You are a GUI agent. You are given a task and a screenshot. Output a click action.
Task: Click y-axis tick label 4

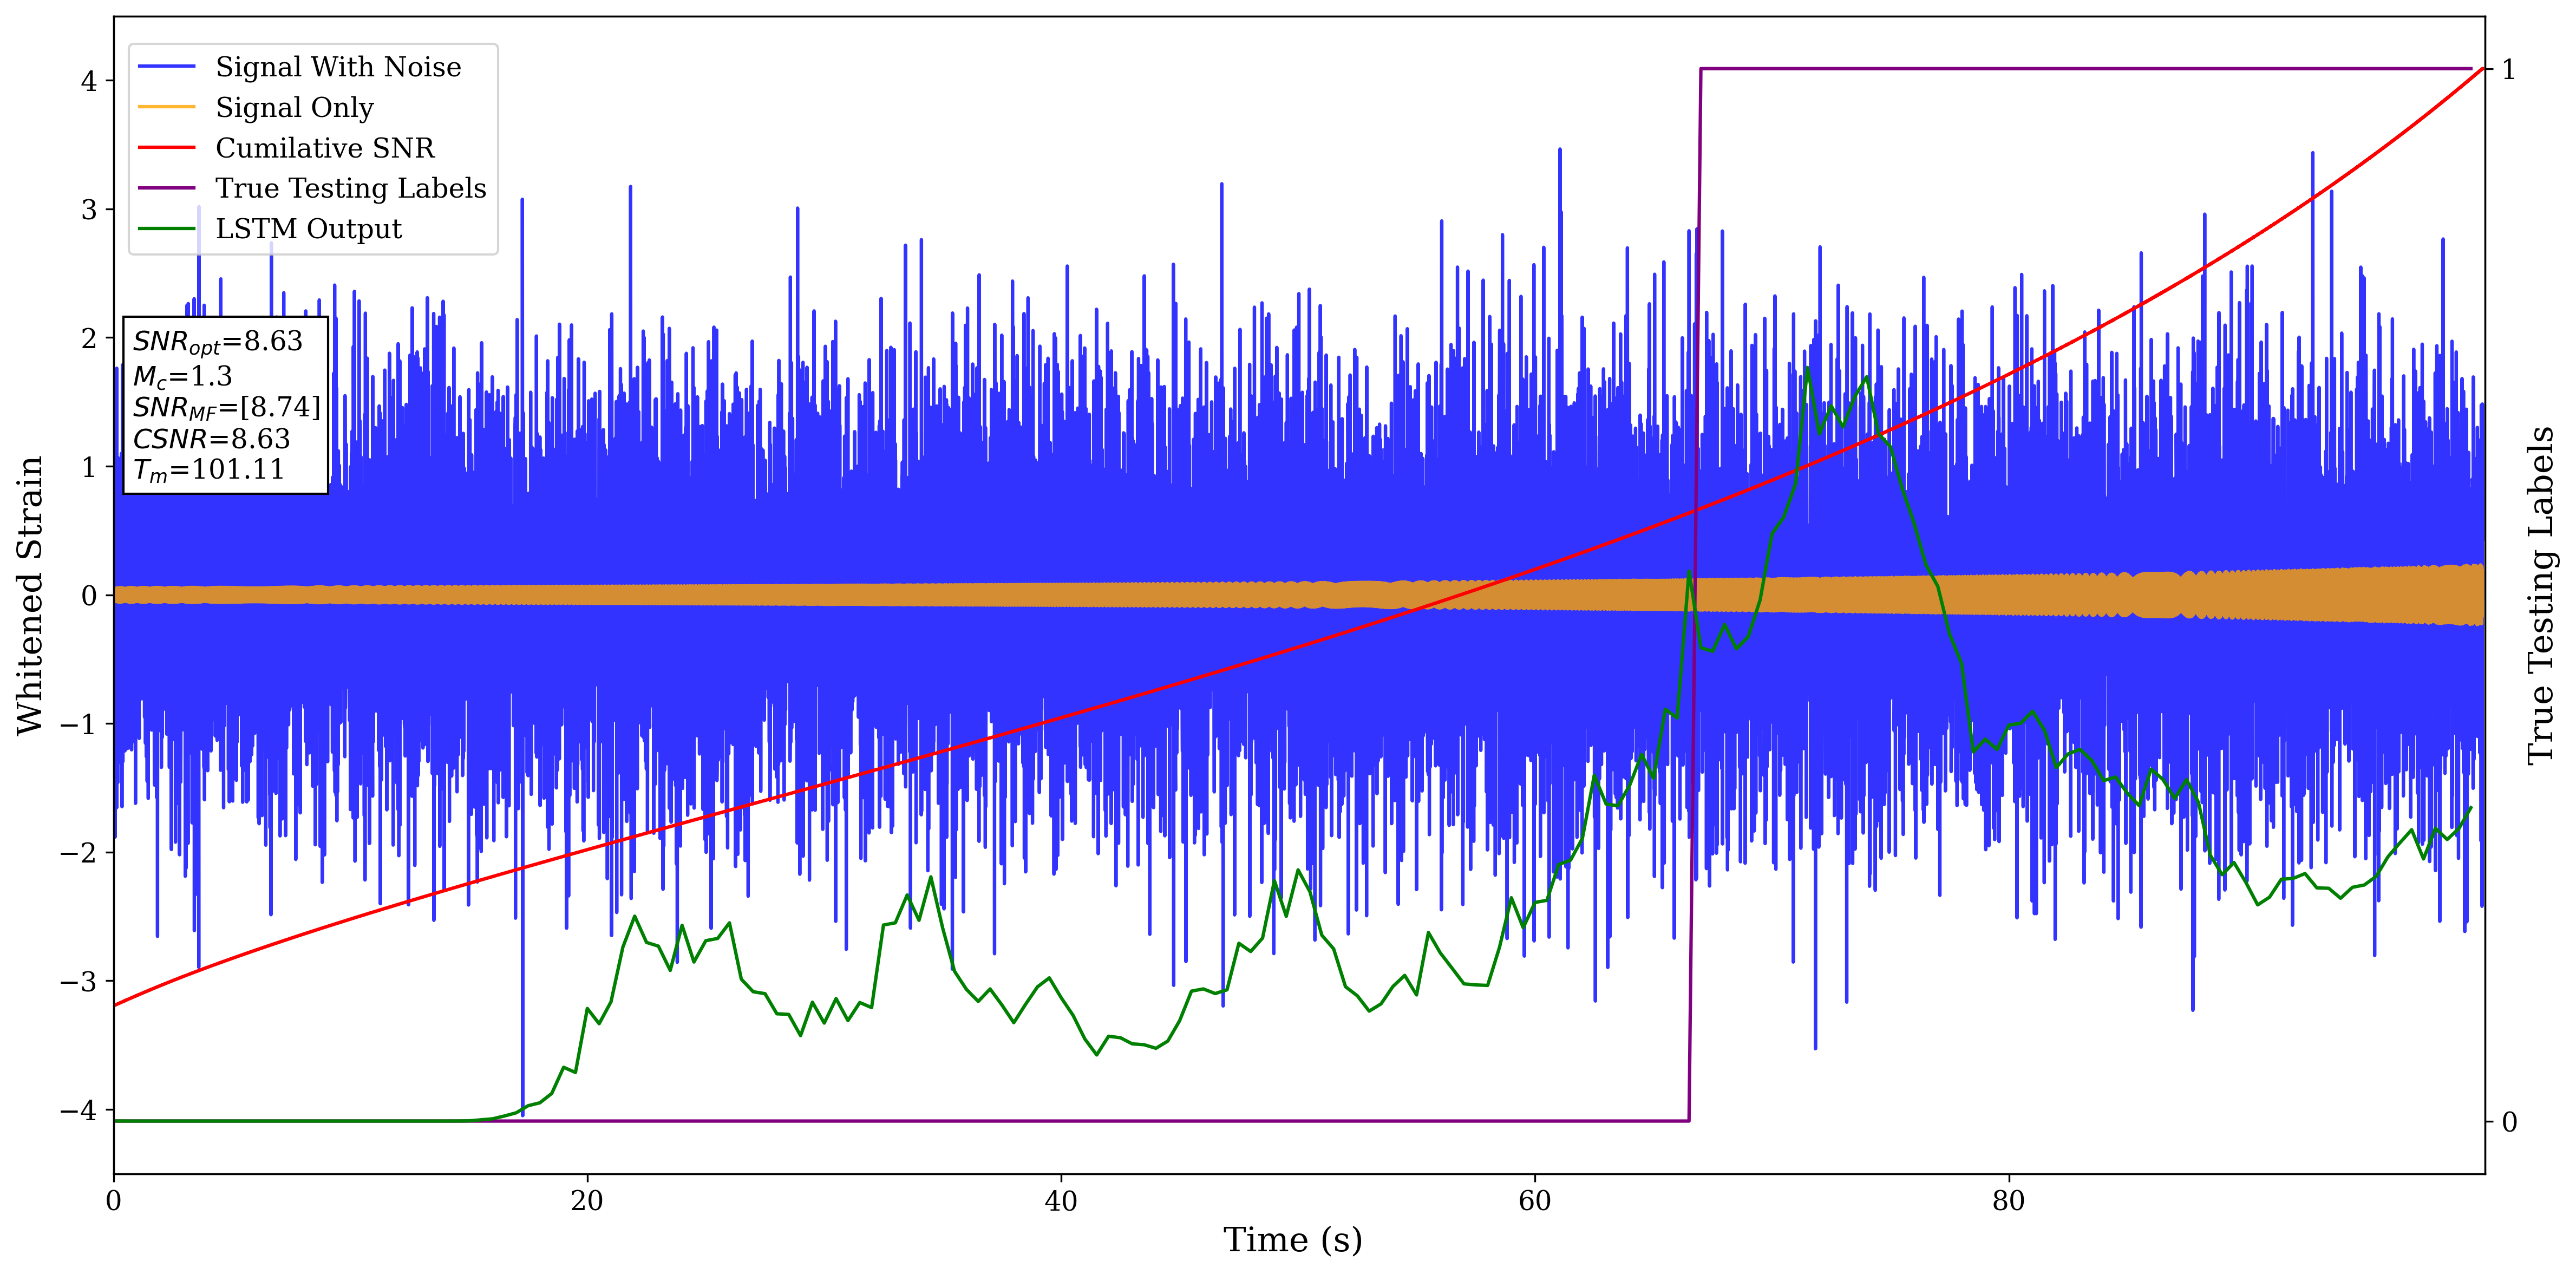(90, 81)
